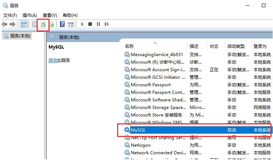Open the Properties toolbar icon
273x160 pixels.
coord(34,24)
